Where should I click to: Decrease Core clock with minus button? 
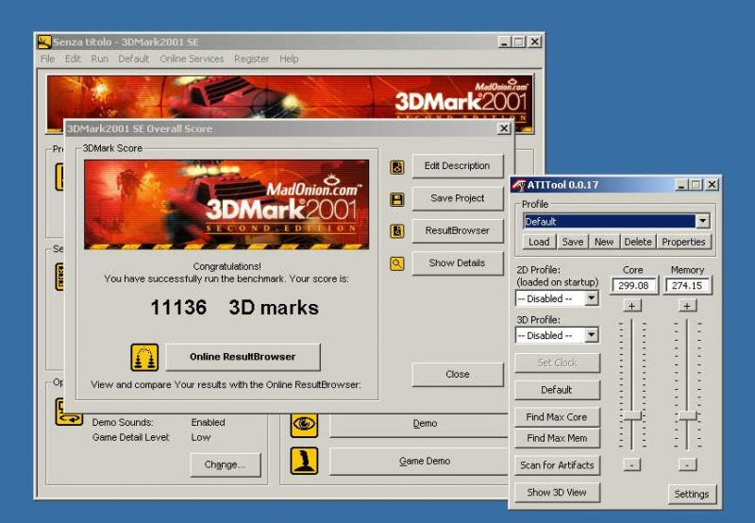[x=632, y=464]
